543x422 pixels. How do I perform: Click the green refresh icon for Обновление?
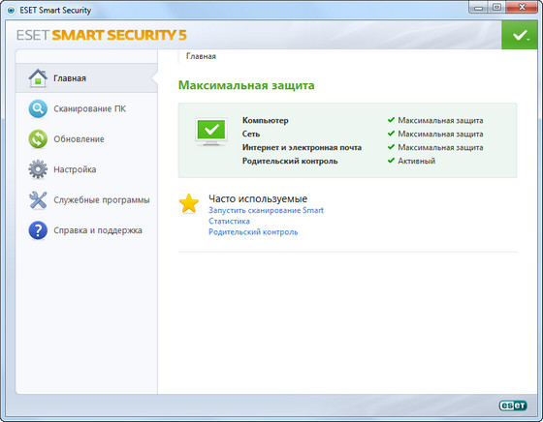tap(38, 139)
